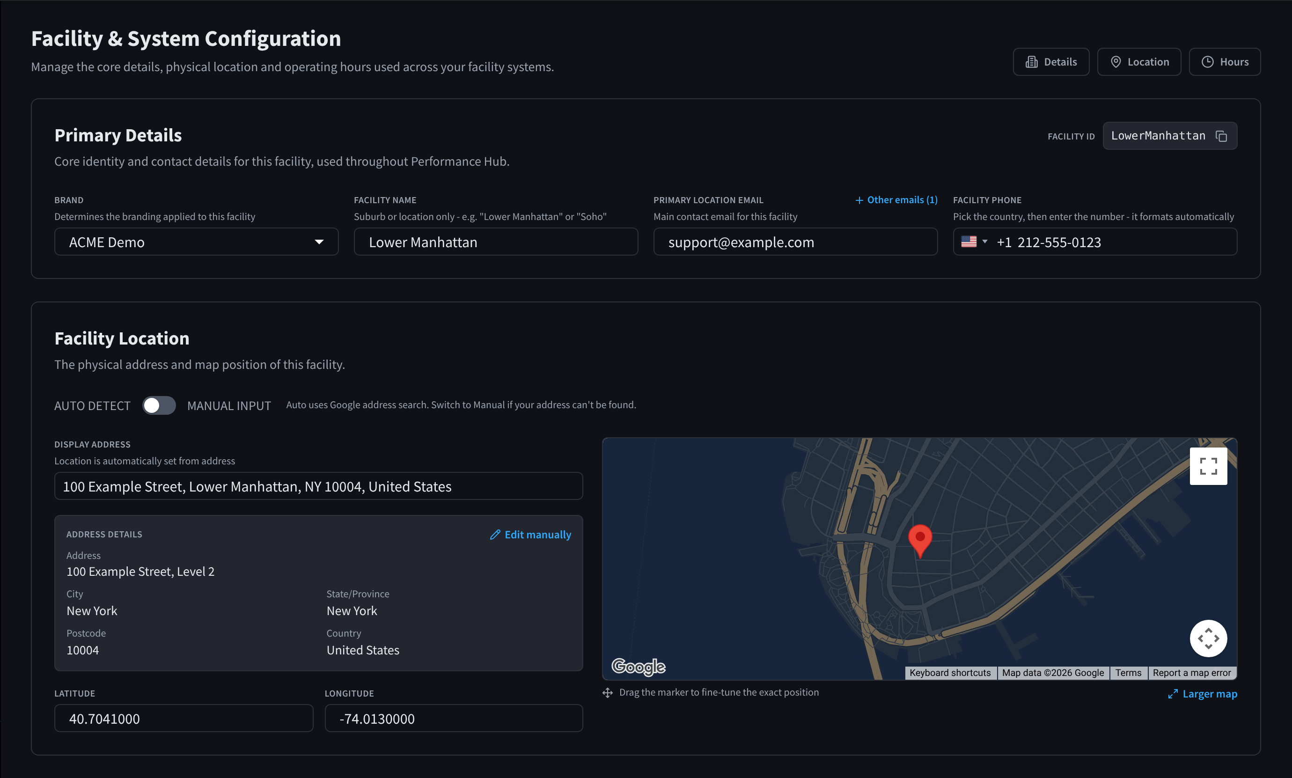The width and height of the screenshot is (1292, 778).
Task: Click pencil icon beside Edit manually
Action: coord(495,535)
